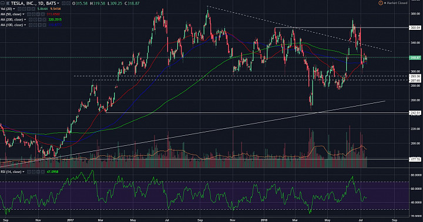Click the third icon in RSI (14, close) row

39,172
